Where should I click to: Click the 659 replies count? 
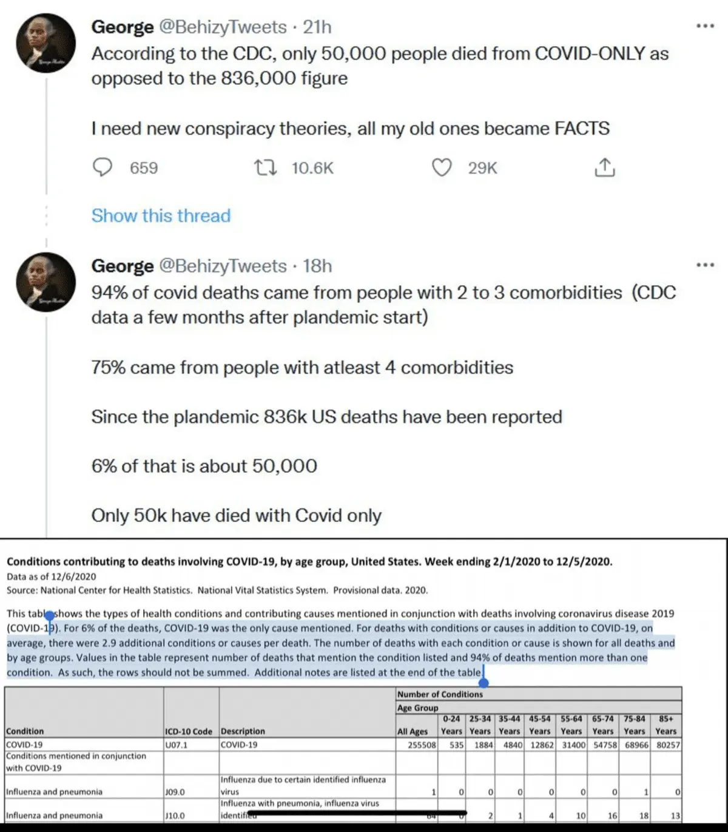coord(144,168)
